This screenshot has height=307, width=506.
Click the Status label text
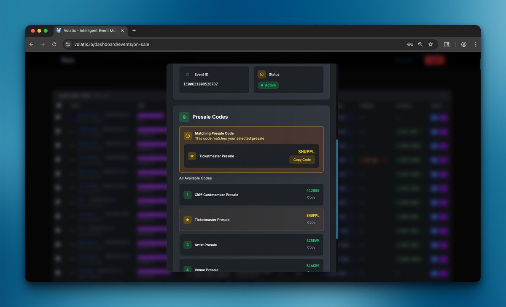[274, 75]
